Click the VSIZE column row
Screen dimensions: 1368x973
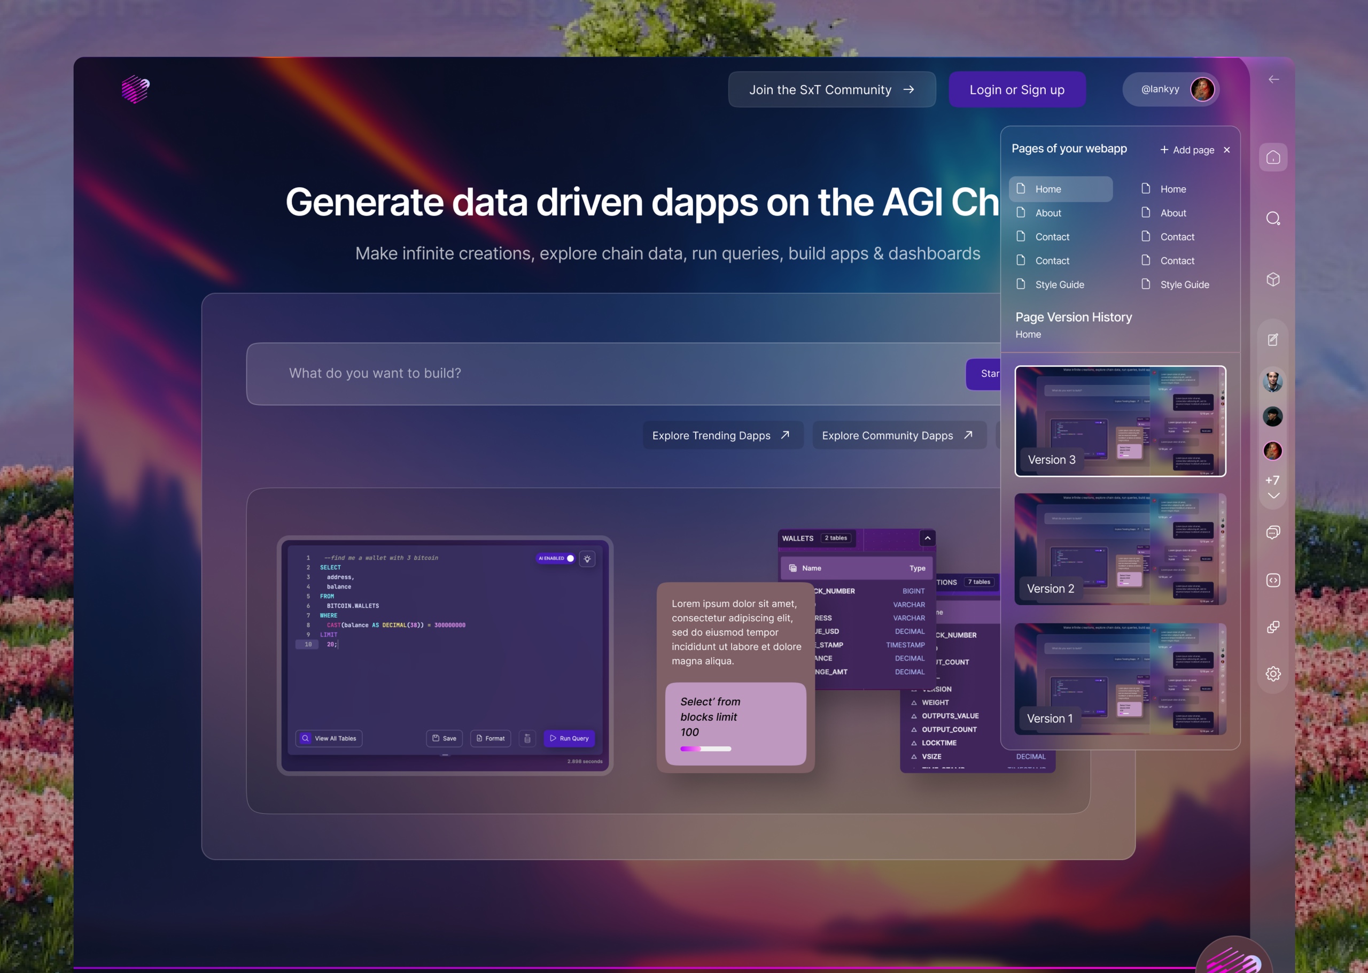980,756
